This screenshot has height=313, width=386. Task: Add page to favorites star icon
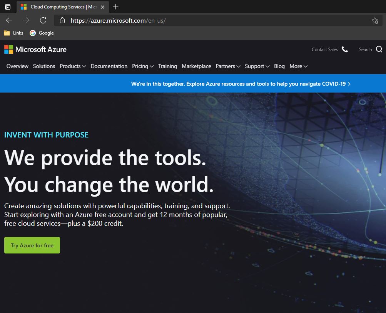click(x=375, y=21)
